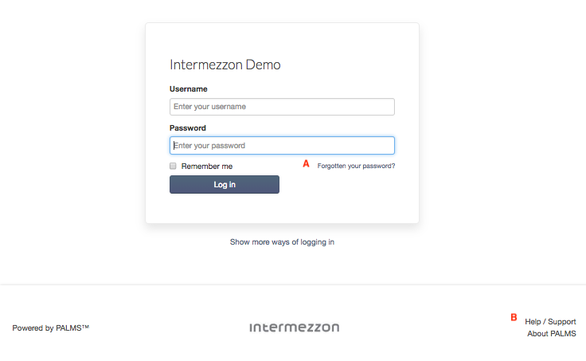Open the Help / Support link

(550, 322)
